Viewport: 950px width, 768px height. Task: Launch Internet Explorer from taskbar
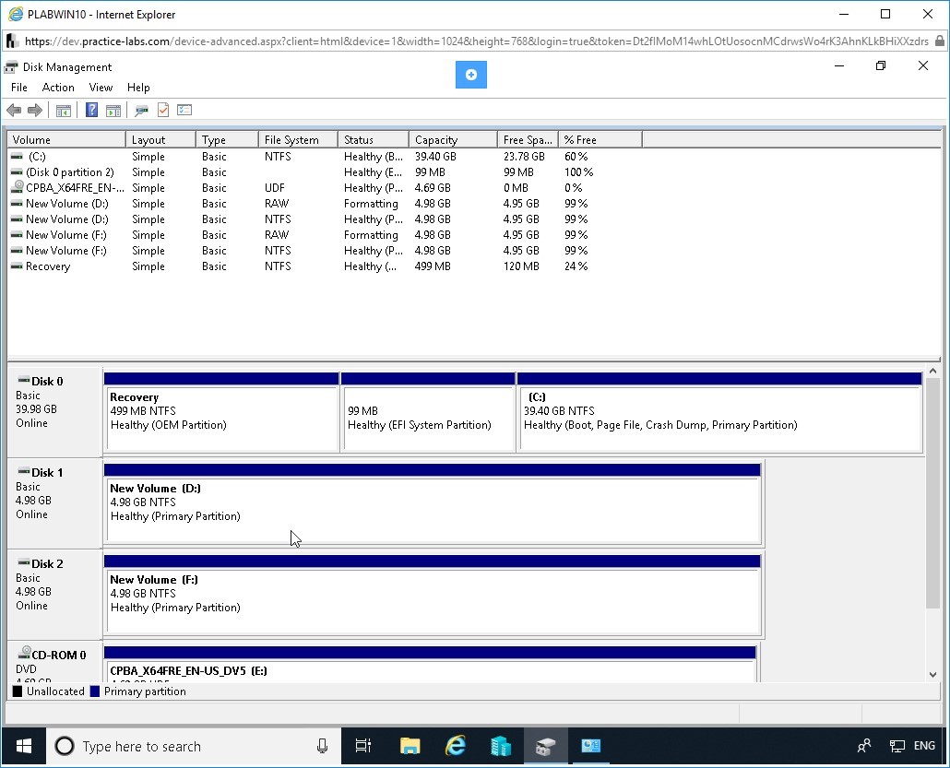pyautogui.click(x=455, y=746)
